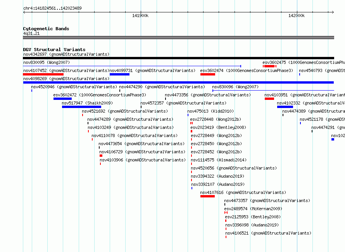Open nsv4103249 variant label
The height and width of the screenshot is (252, 345).
tap(131, 127)
